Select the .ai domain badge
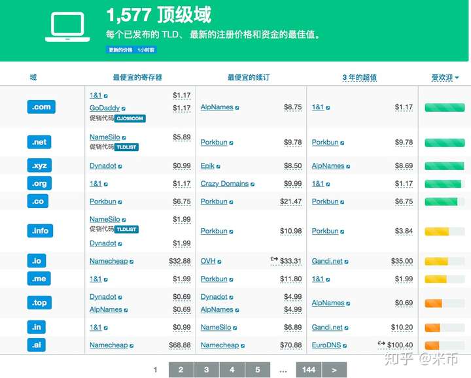This screenshot has height=378, width=471. click(x=37, y=345)
